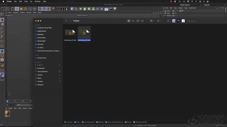Click the Spline Pen tool icon
This screenshot has height=127, width=227.
click(76, 9)
